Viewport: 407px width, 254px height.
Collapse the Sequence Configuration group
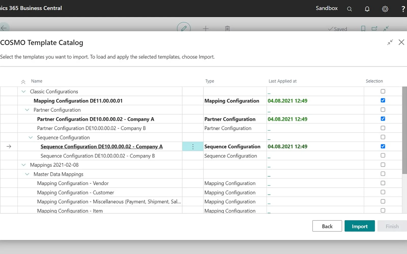(x=31, y=137)
